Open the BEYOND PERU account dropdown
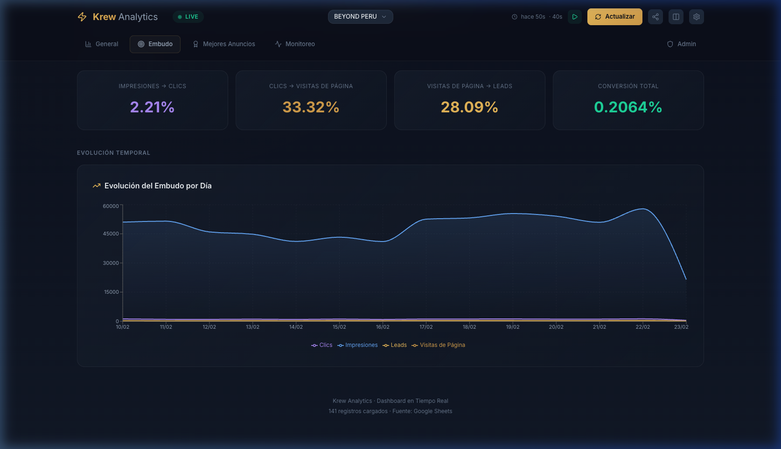Viewport: 781px width, 449px height. 360,17
